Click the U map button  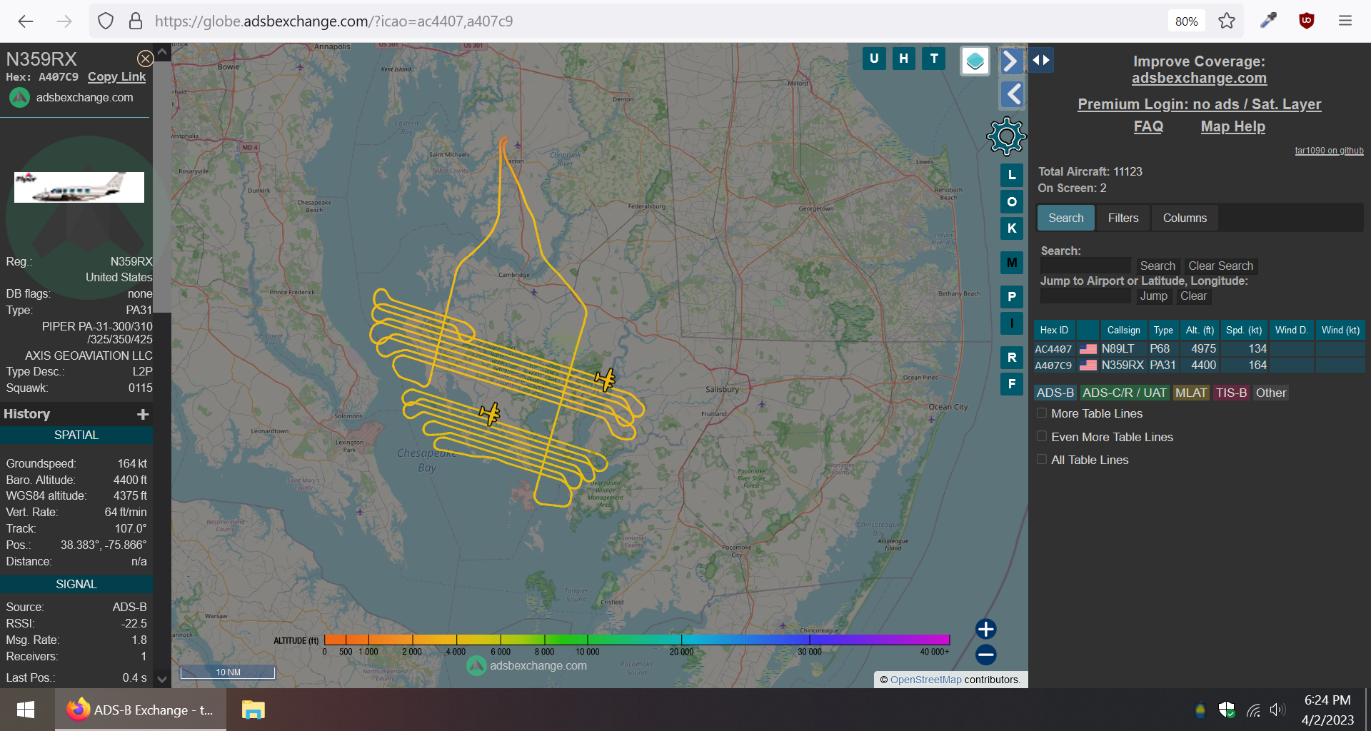click(874, 59)
